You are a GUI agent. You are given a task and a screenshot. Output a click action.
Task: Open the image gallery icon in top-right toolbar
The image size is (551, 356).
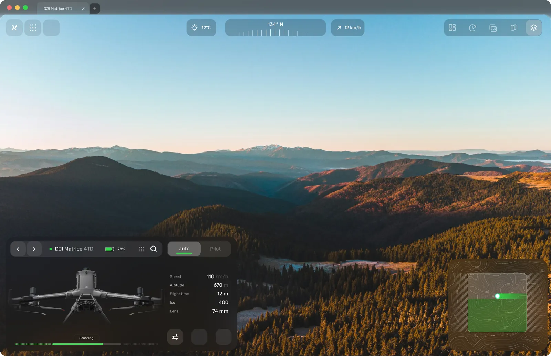pos(493,28)
